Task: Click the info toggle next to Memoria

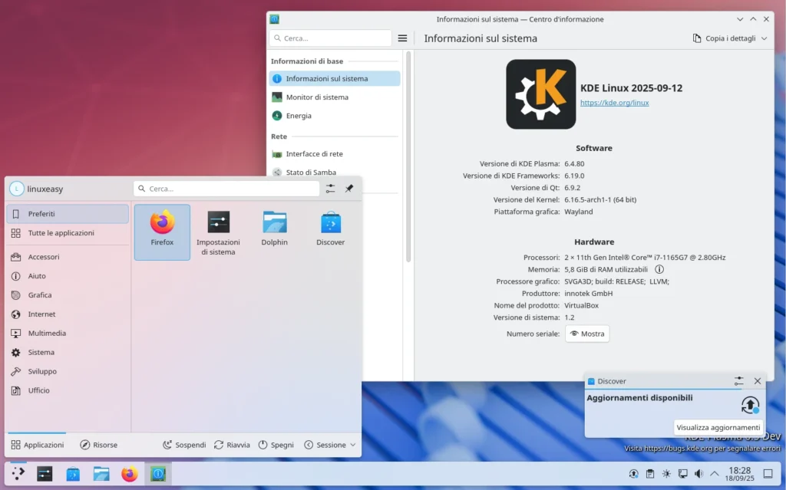Action: [659, 269]
